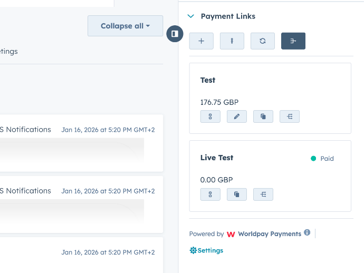The height and width of the screenshot is (273, 364).
Task: Click the last icon button on Test card
Action: click(x=290, y=116)
